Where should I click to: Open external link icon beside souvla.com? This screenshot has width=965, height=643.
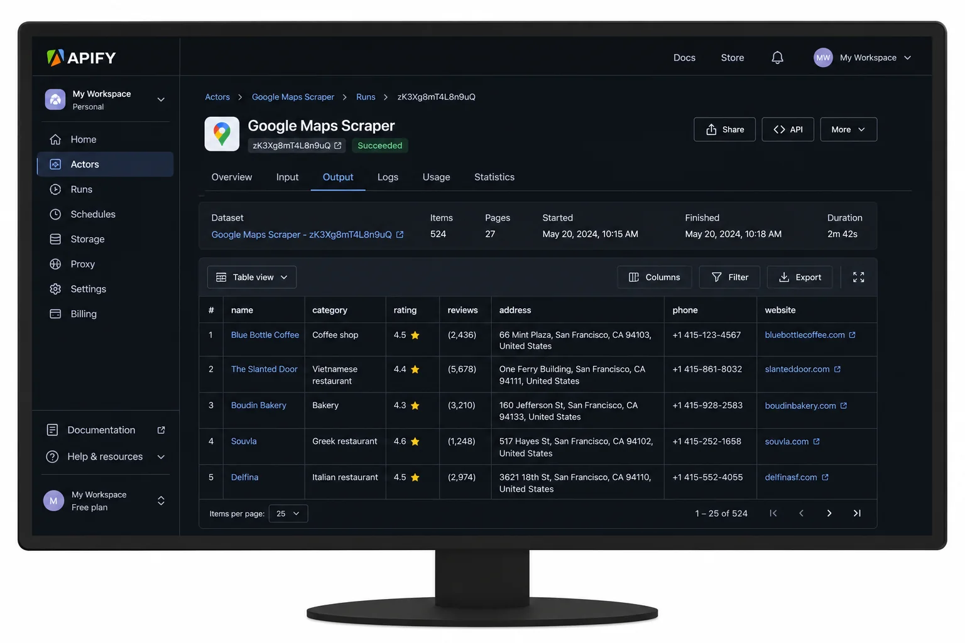point(817,442)
